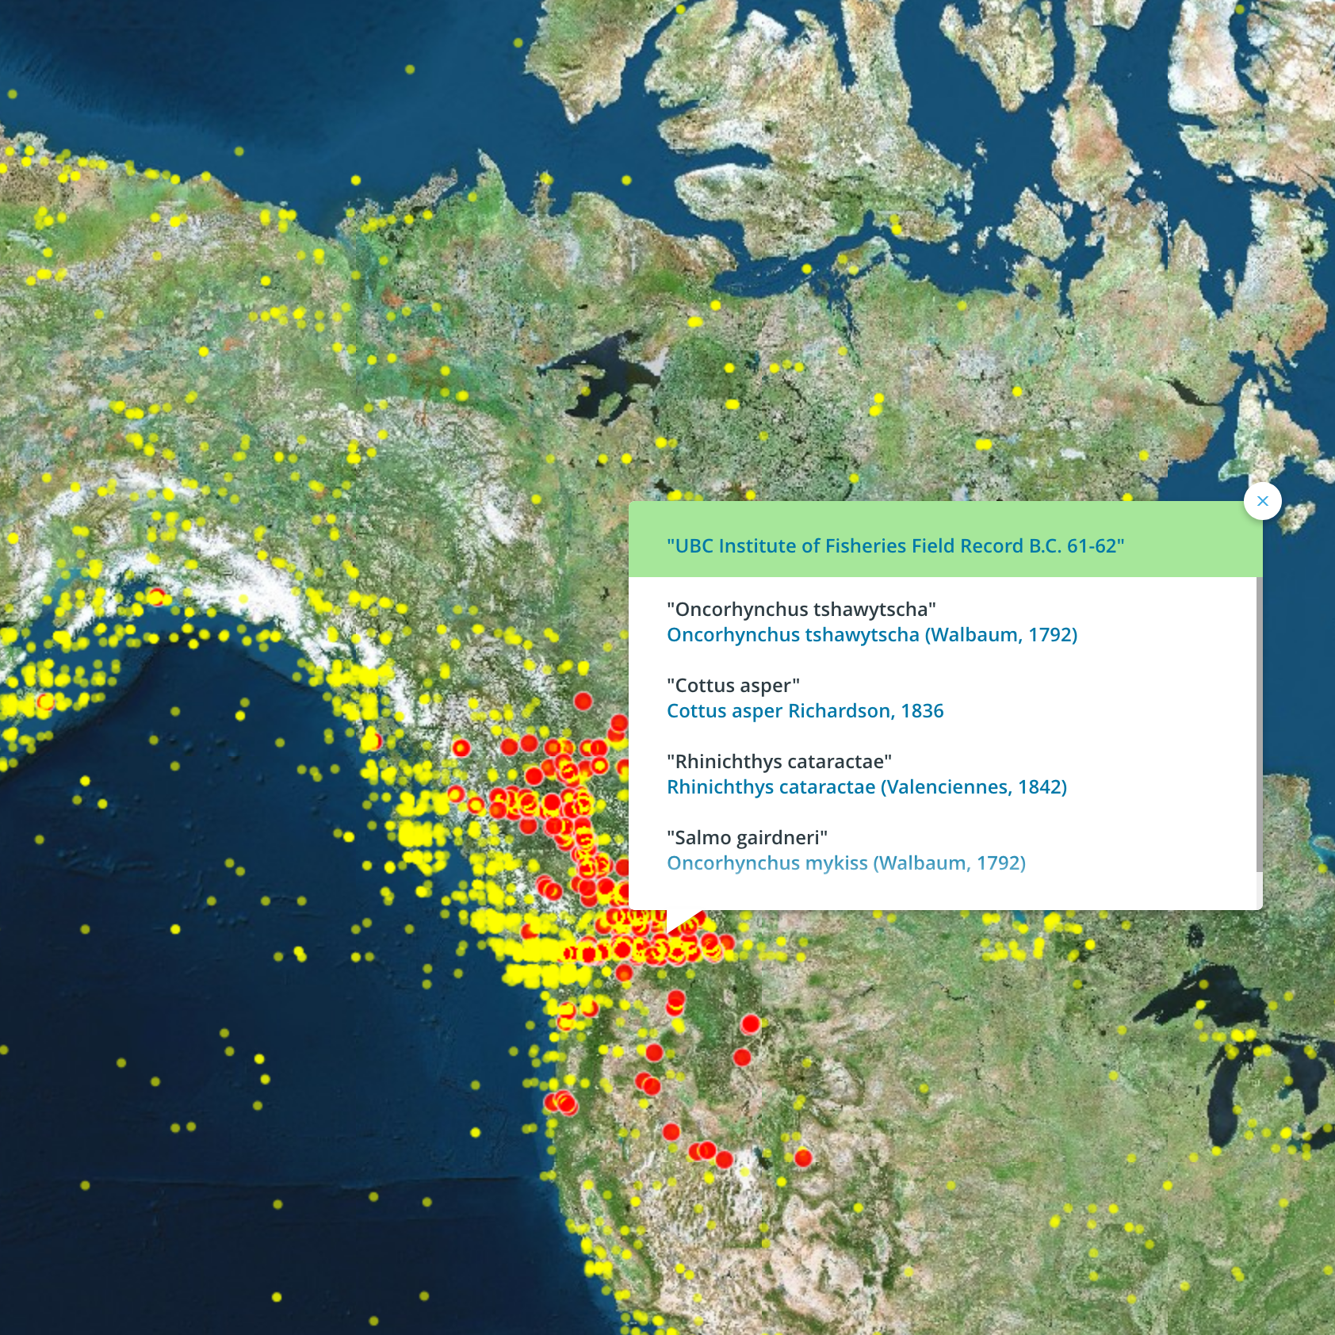Select the southeasternmost red record marker
Viewport: 1335px width, 1335px height.
pyautogui.click(x=802, y=1158)
